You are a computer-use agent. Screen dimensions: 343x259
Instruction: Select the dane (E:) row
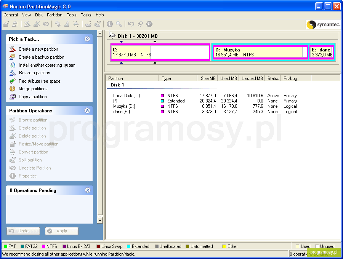pyautogui.click(x=205, y=112)
